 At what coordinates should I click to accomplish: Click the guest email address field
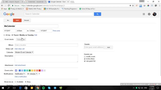click(x=94, y=47)
